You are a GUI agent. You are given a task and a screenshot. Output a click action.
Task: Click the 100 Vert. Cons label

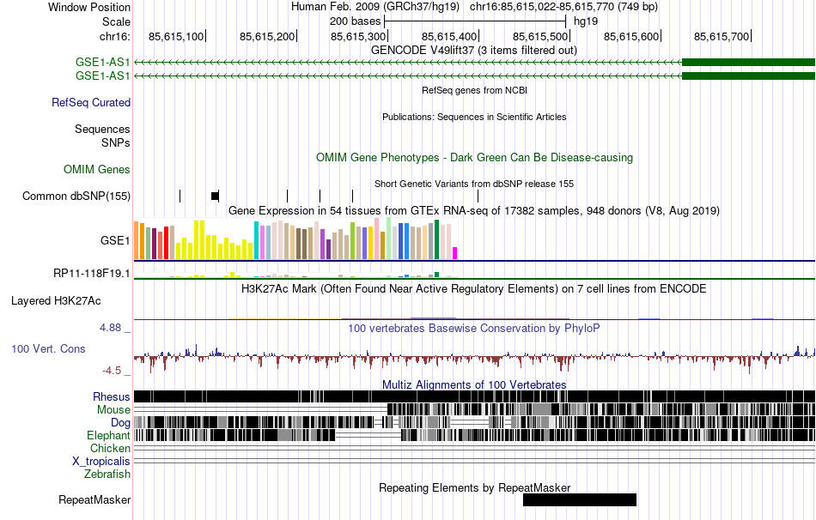click(48, 349)
